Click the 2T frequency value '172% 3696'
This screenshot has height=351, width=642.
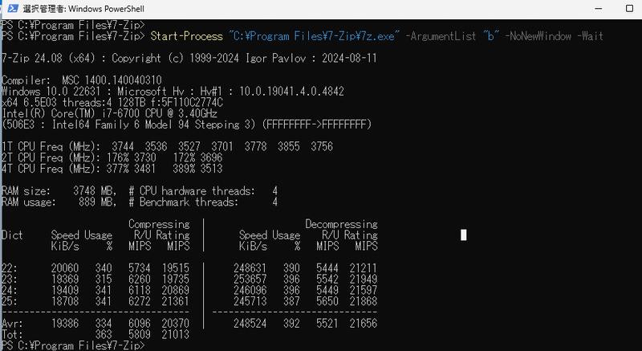(197, 157)
